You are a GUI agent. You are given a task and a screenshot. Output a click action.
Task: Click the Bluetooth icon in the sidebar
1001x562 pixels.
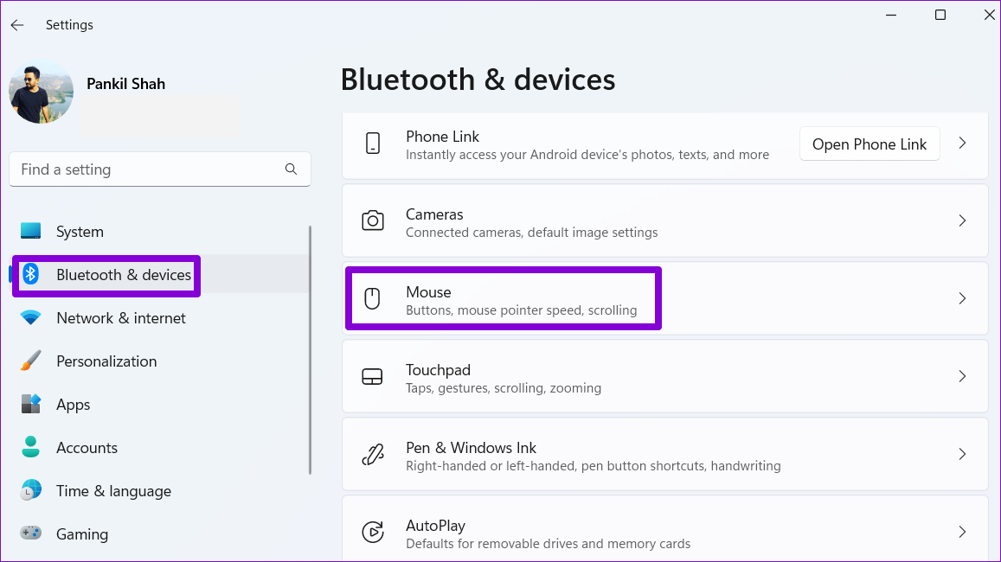30,274
